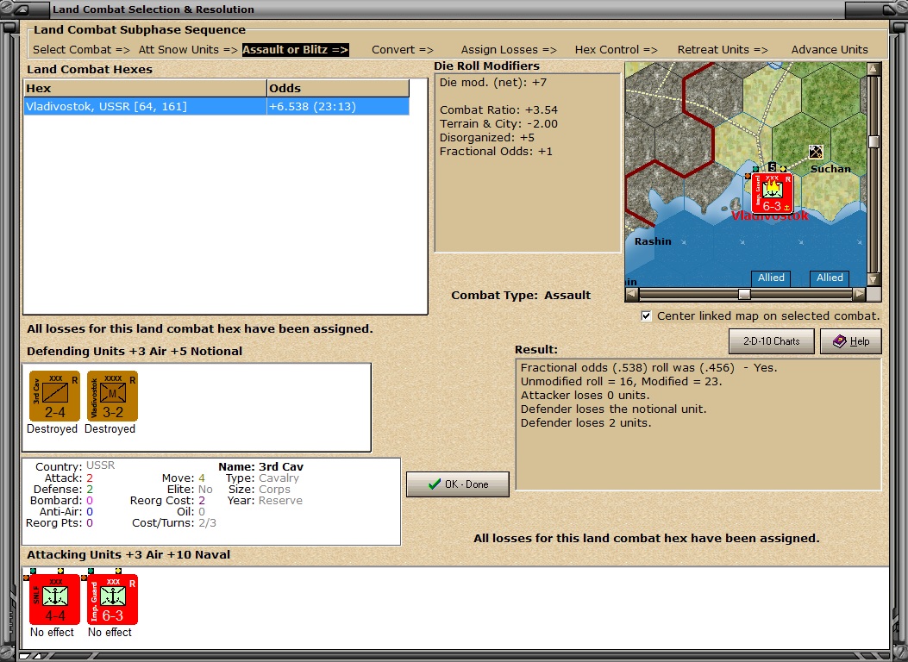Click the Terrain & City: -2.00 line
908x662 pixels.
click(498, 124)
